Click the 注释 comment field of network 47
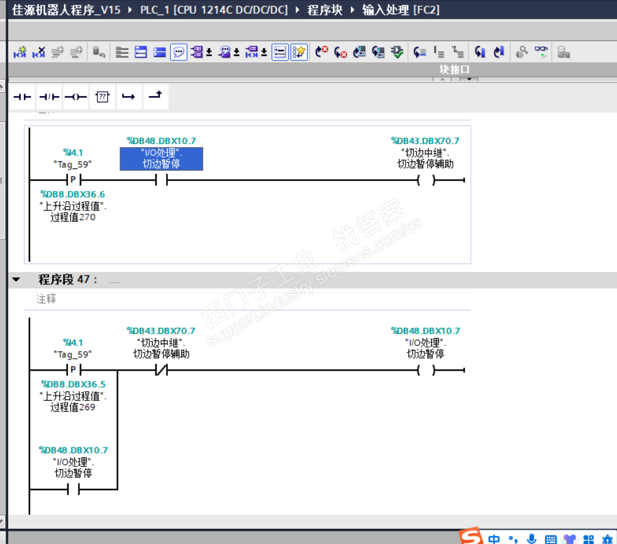The image size is (617, 544). 253,299
